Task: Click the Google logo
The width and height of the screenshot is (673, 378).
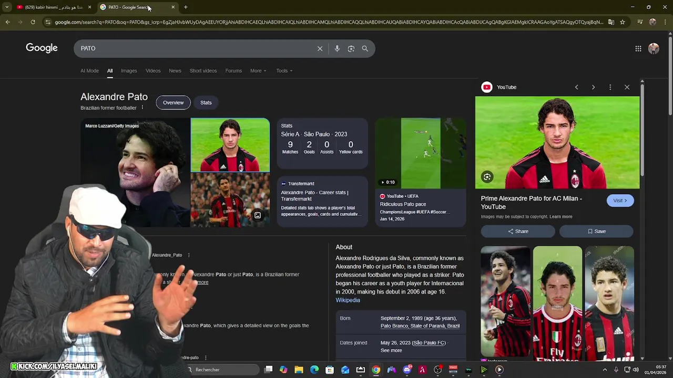Action: pyautogui.click(x=42, y=48)
